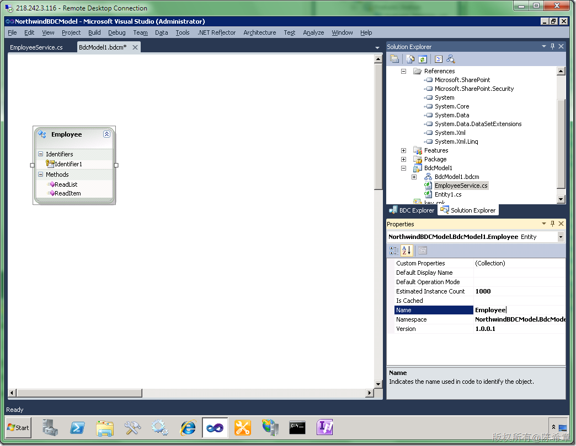Click the Visual Studio taskbar icon

tap(215, 428)
